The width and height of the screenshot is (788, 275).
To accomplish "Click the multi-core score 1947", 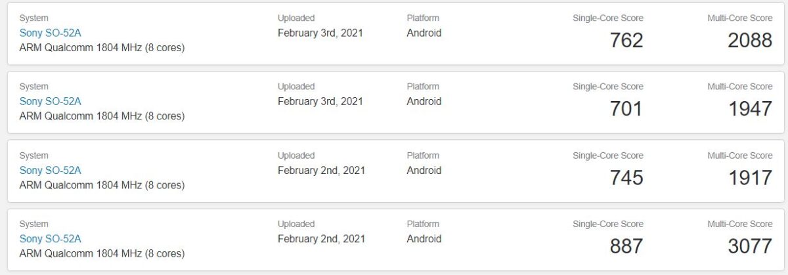I will [x=750, y=109].
